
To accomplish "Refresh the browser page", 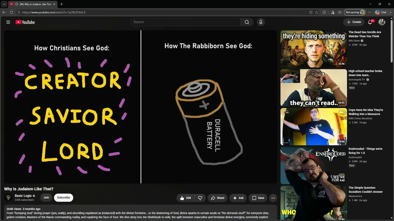I will coord(11,12).
